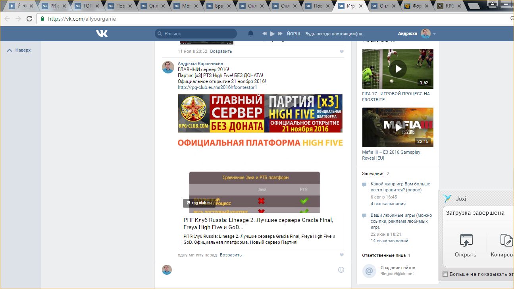Expand the account dropdown arrow beside avatar

pos(434,34)
